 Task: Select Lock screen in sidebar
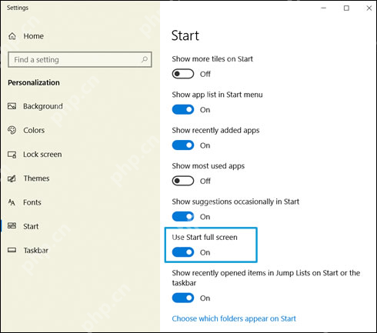(42, 155)
